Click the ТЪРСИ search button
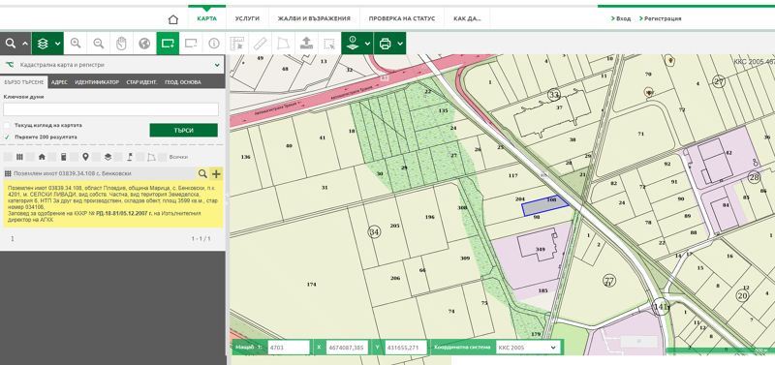Image resolution: width=775 pixels, height=365 pixels. click(x=183, y=131)
